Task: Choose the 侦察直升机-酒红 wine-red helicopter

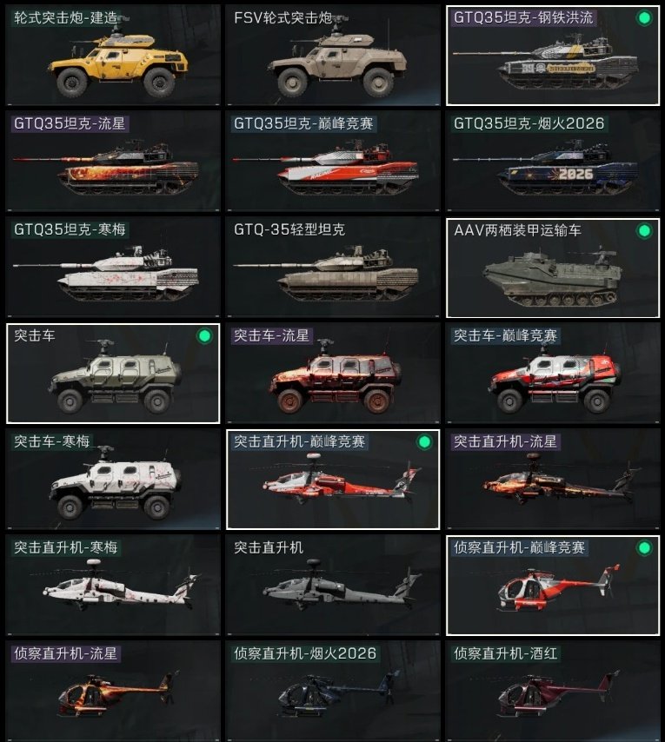Action: click(x=553, y=691)
